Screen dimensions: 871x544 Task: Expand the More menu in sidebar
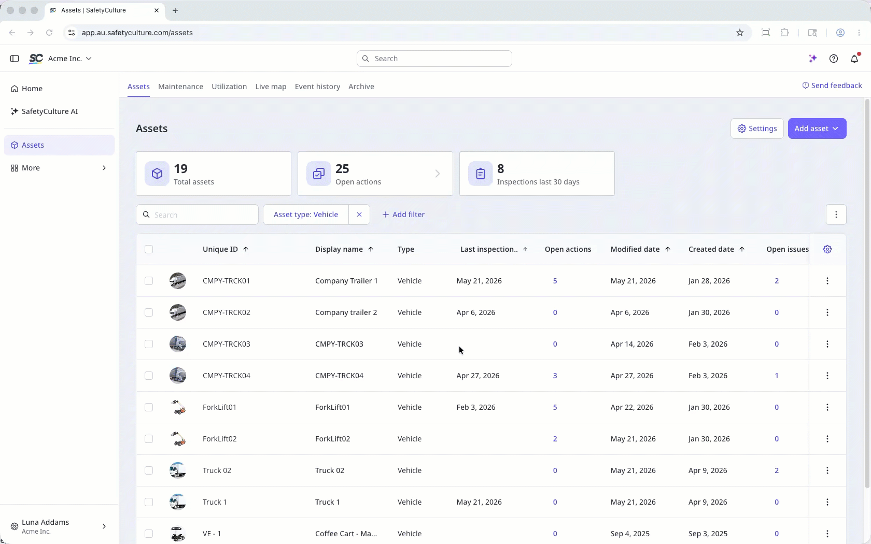tap(59, 168)
